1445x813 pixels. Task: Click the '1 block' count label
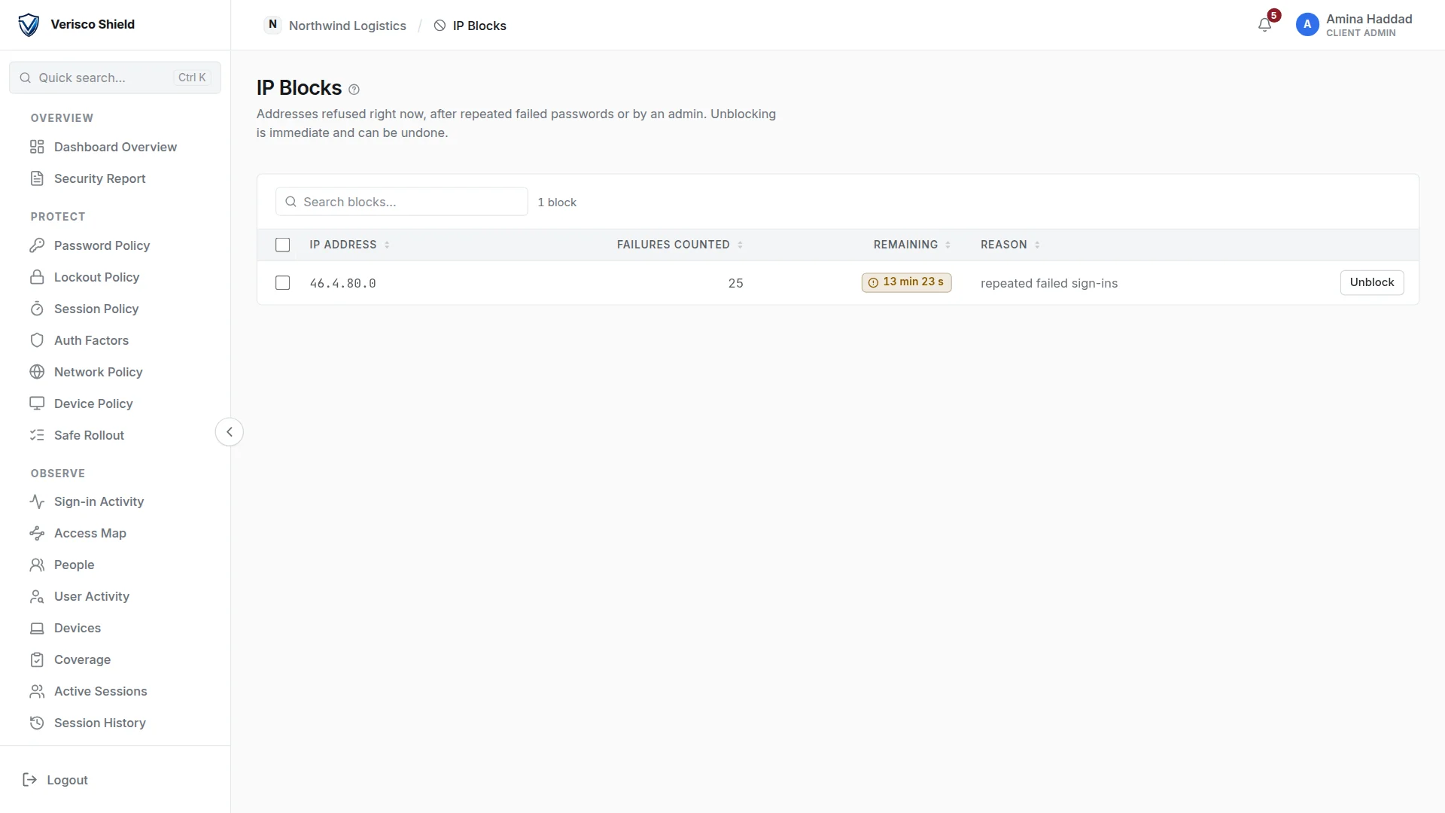click(x=557, y=202)
